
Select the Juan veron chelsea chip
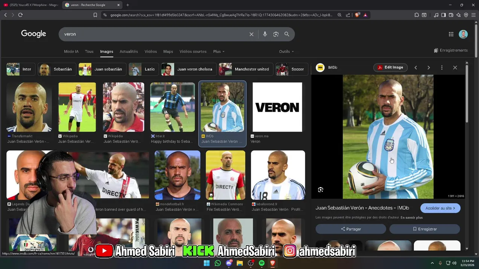click(188, 69)
